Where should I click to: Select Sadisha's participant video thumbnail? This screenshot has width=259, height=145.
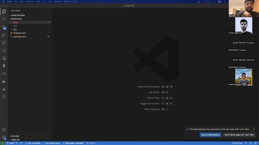(x=244, y=77)
